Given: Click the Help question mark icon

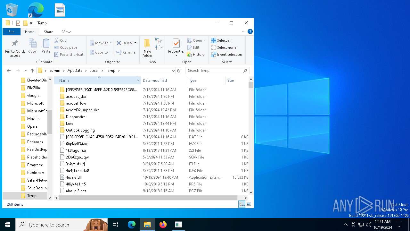Looking at the screenshot, I should click(250, 31).
